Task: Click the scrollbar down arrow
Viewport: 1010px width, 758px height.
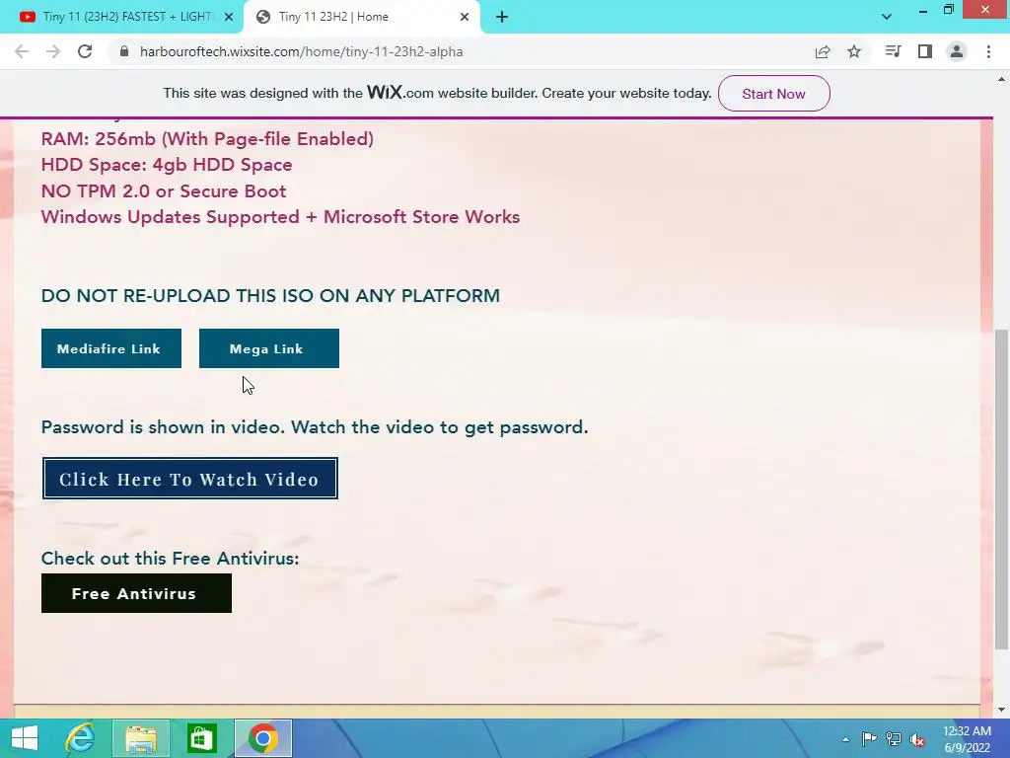Action: [1002, 711]
